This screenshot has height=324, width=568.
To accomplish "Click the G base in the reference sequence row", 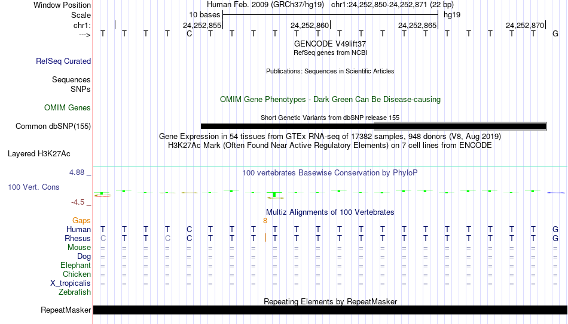I will [x=555, y=34].
